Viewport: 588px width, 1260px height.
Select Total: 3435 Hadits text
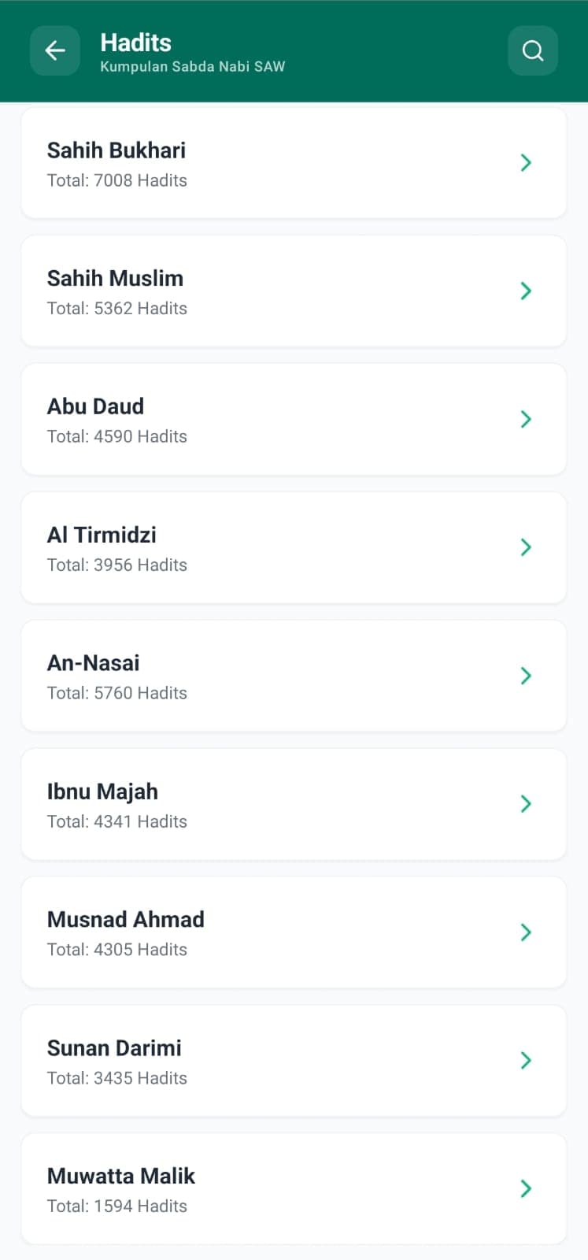(117, 1079)
